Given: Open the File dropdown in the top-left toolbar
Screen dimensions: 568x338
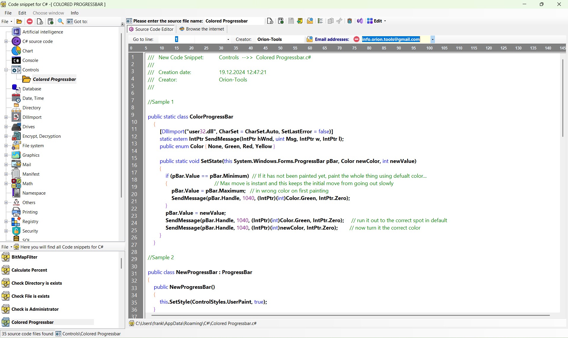Looking at the screenshot, I should (x=7, y=21).
